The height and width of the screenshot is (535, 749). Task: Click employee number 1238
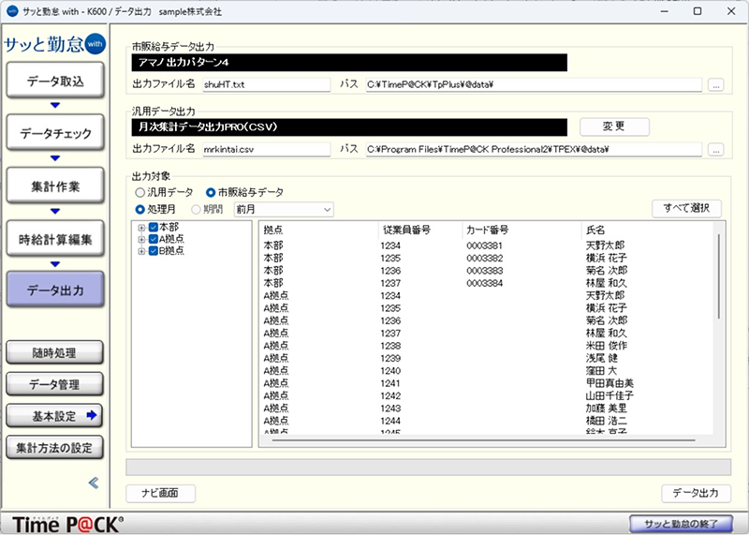390,346
